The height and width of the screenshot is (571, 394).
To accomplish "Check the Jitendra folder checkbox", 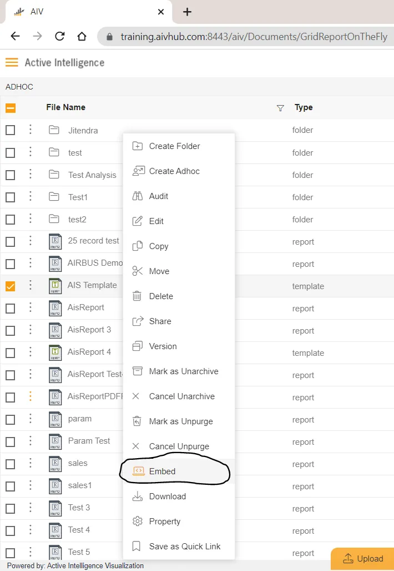I will pos(11,130).
